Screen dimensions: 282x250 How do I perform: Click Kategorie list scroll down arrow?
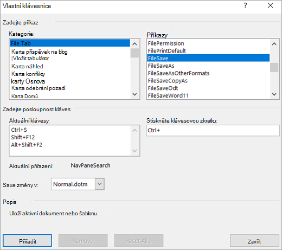(134, 94)
